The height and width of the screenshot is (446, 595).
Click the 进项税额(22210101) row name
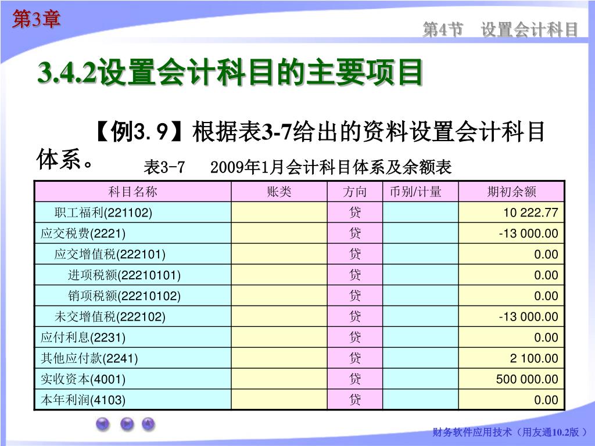[124, 275]
